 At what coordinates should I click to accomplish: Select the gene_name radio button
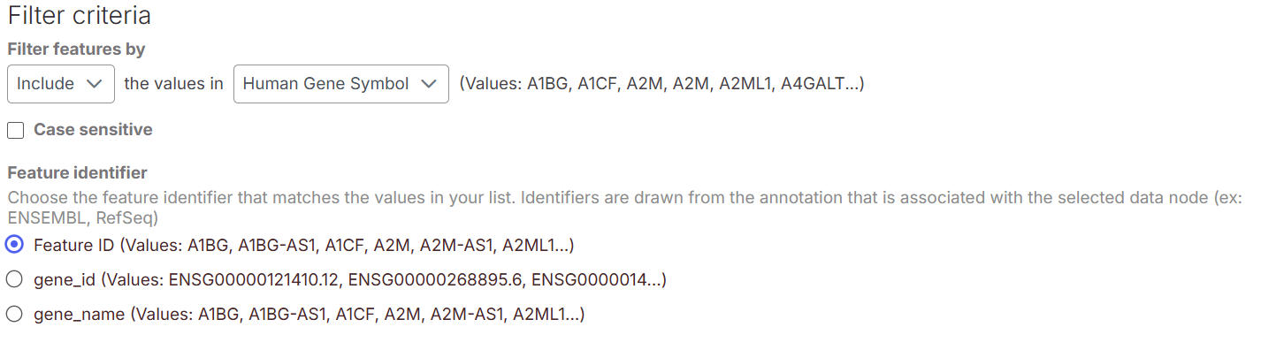[14, 314]
